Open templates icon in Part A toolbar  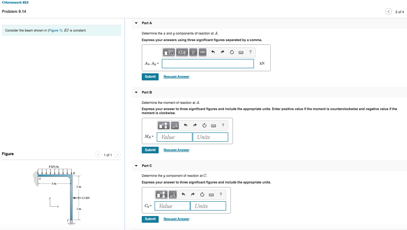(x=169, y=52)
